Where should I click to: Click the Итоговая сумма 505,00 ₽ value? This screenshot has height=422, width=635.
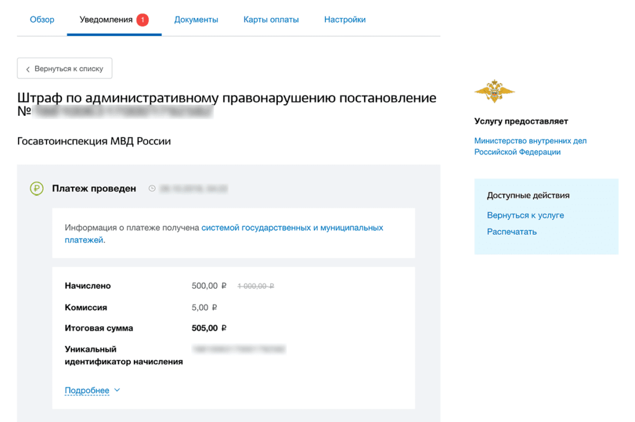pyautogui.click(x=209, y=328)
